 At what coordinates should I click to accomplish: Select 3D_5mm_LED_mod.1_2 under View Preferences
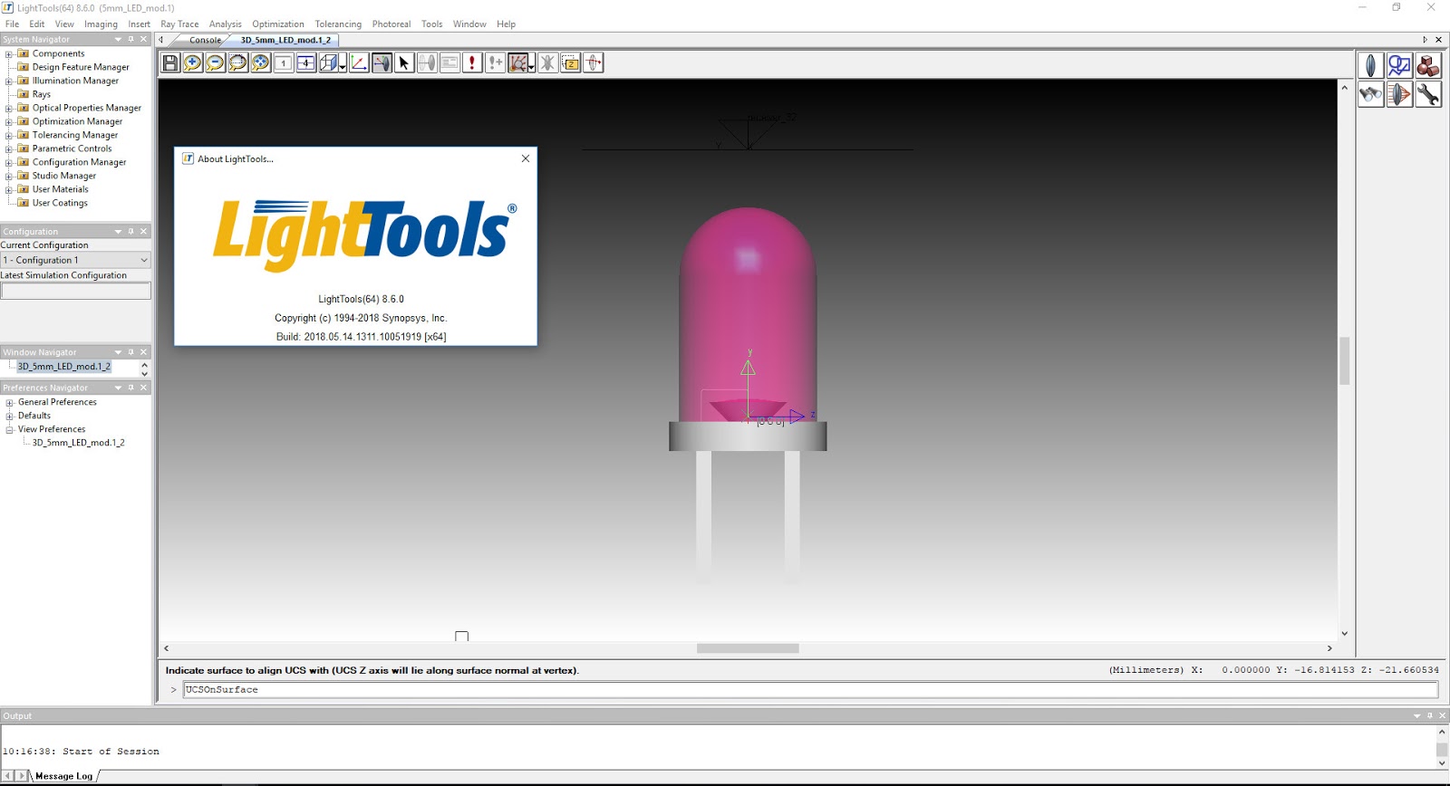click(x=78, y=443)
